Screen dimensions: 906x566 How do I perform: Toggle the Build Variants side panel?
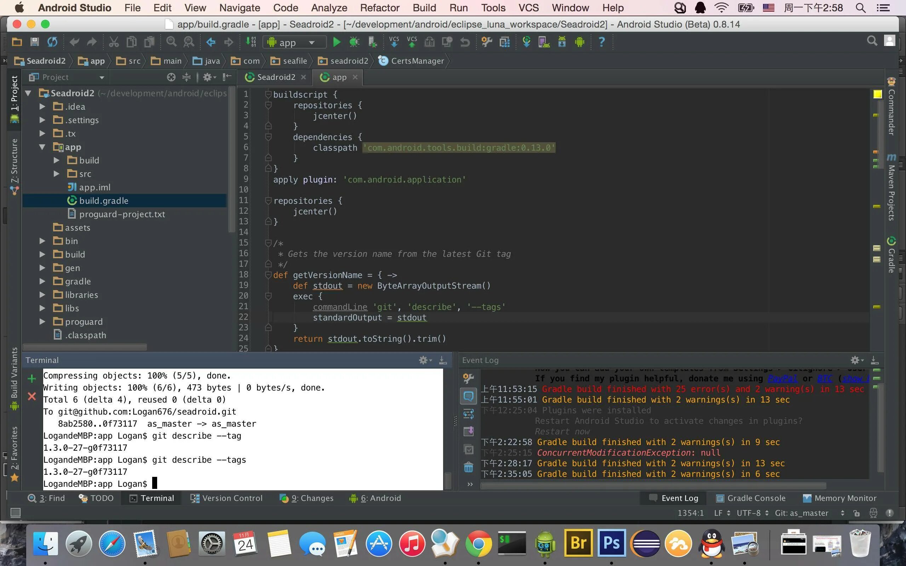pos(14,374)
